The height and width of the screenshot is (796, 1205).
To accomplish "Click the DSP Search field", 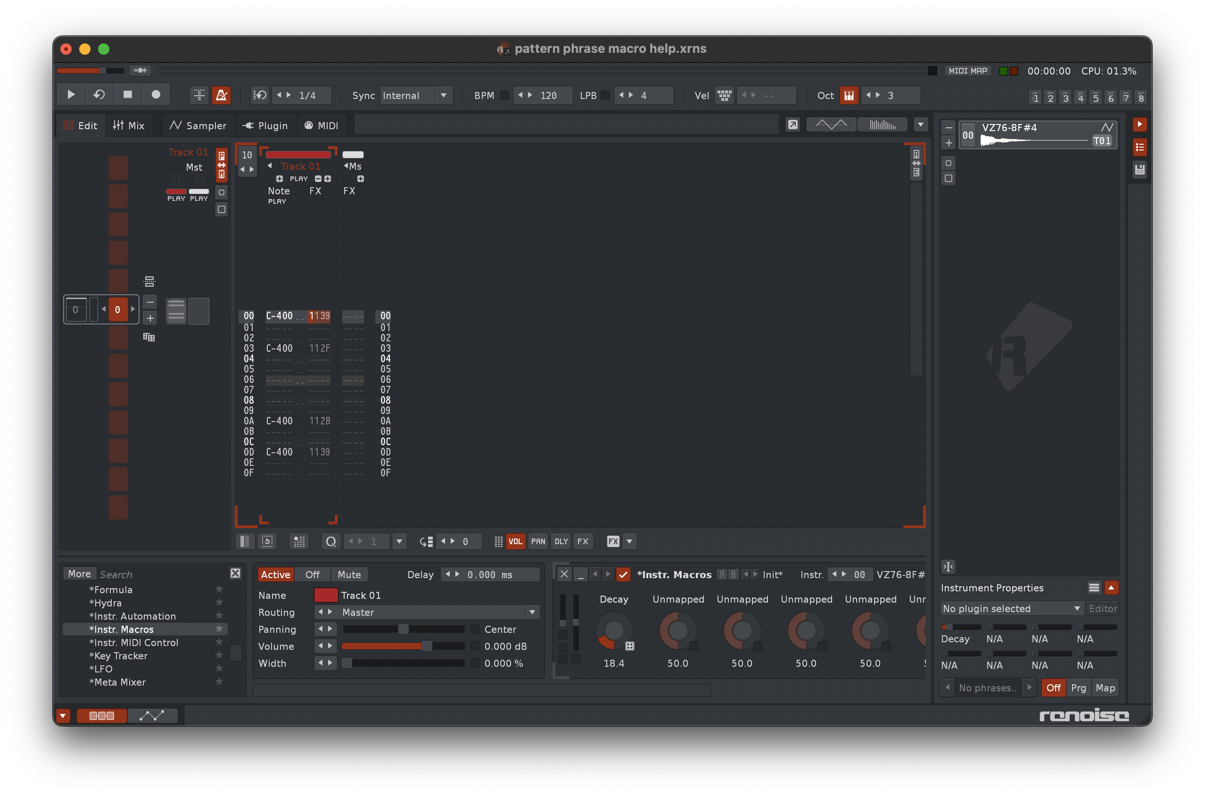I will pos(161,574).
